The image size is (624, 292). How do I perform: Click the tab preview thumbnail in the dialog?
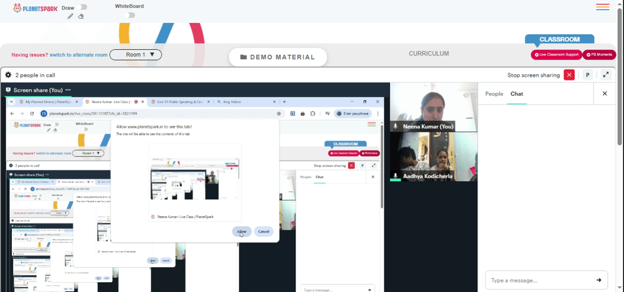[195, 179]
